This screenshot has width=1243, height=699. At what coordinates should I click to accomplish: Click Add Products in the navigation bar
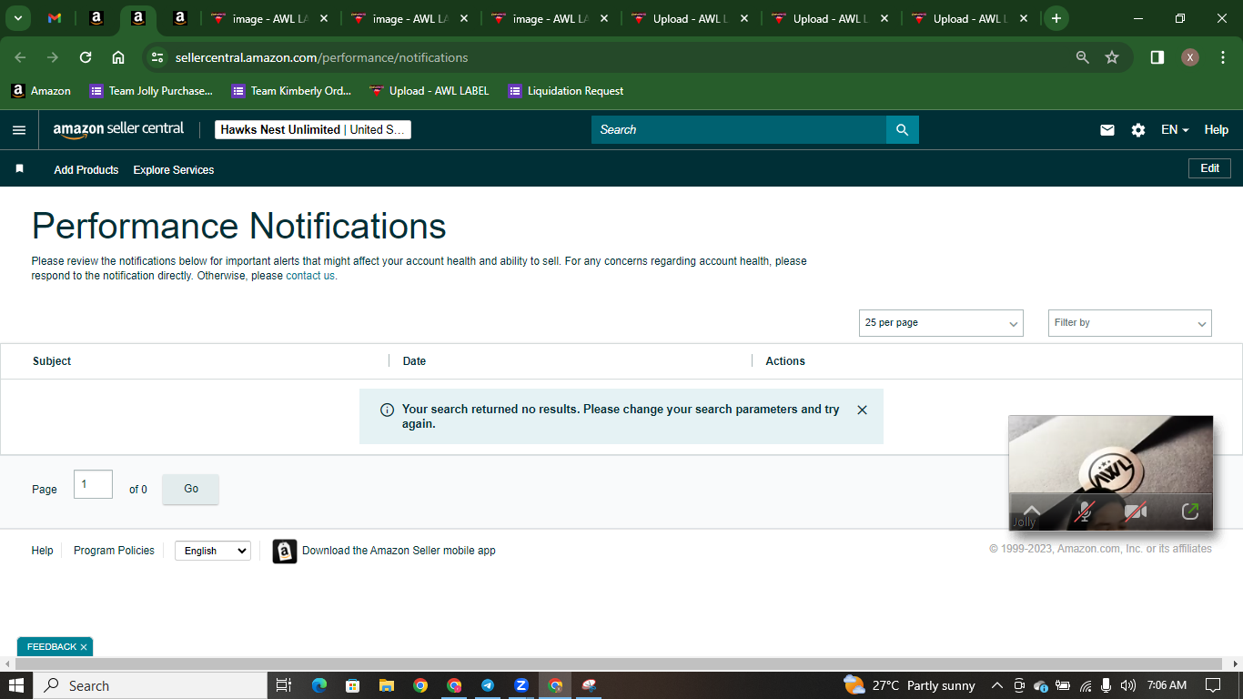tap(86, 170)
